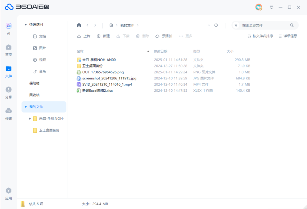Click the 卫士桌面备份 folder icon in file list

tap(79, 66)
